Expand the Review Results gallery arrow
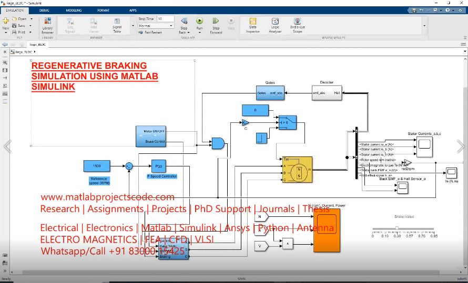The width and height of the screenshot is (468, 283). pos(424,25)
